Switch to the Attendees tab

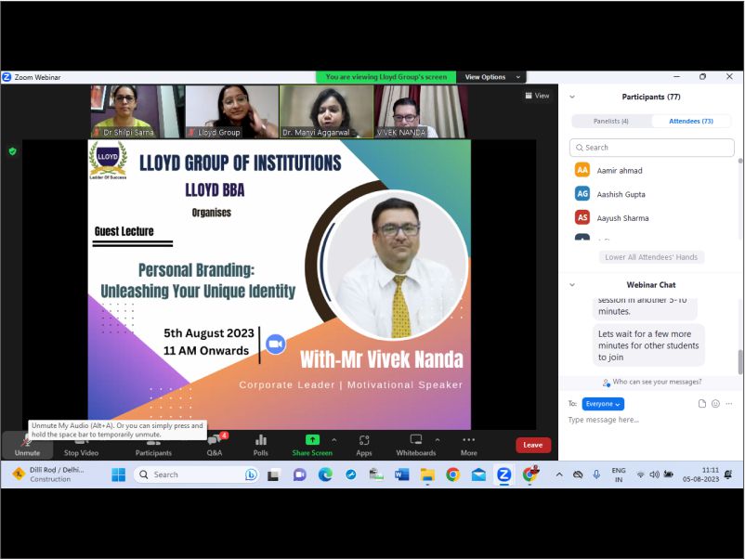click(x=691, y=121)
